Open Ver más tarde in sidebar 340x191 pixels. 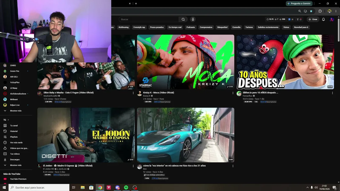[16, 143]
